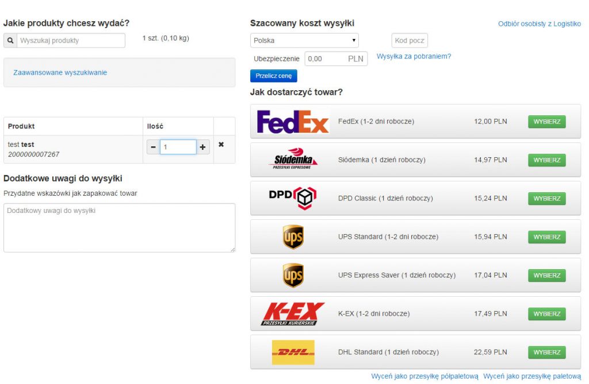This screenshot has height=384, width=589.
Task: Click the DHL logo
Action: [x=293, y=352]
